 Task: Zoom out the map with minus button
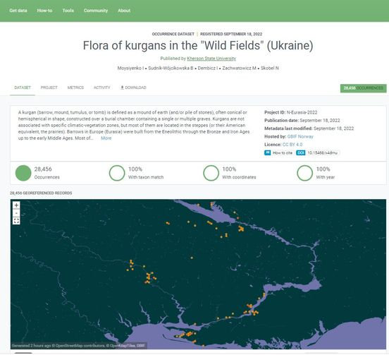16,213
